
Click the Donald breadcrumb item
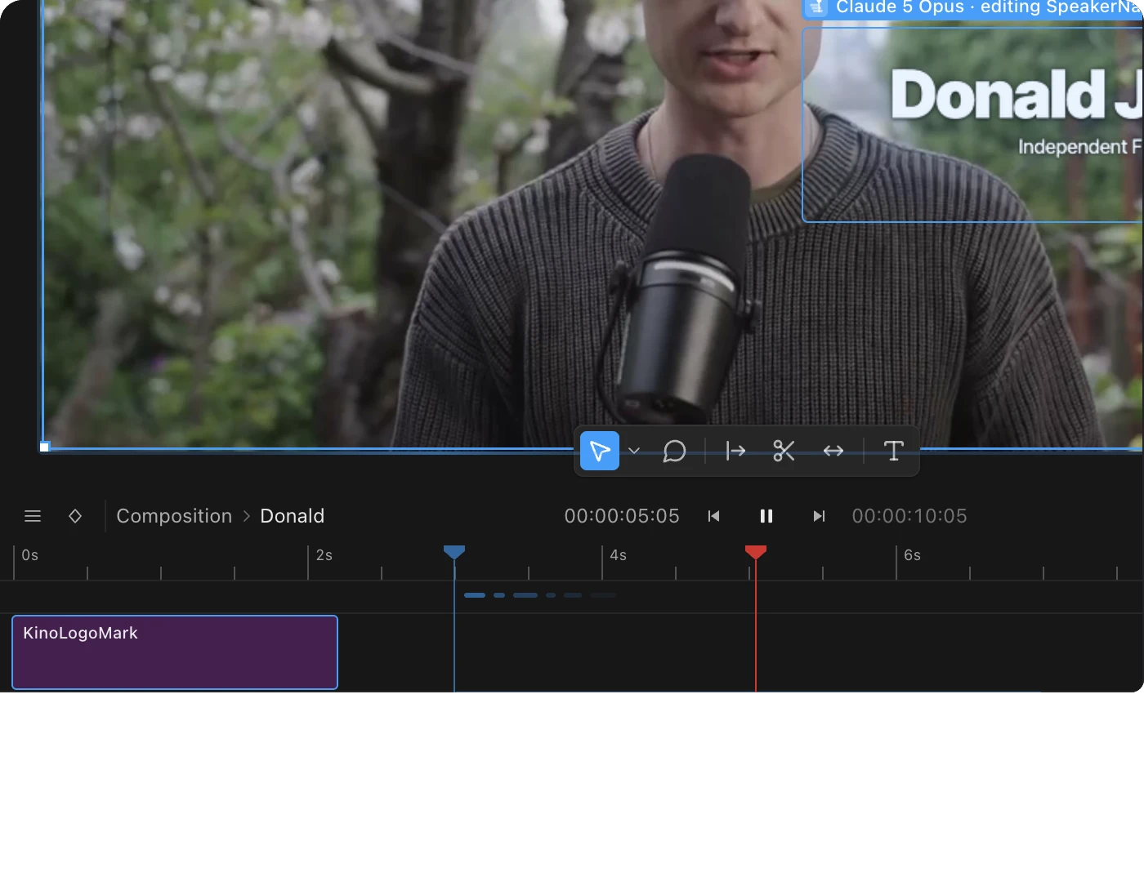pyautogui.click(x=293, y=516)
